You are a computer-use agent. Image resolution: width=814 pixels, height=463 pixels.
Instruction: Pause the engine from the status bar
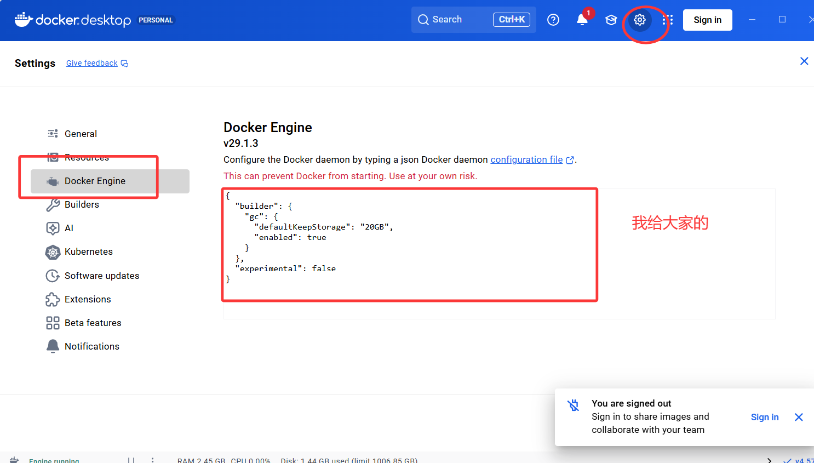pyautogui.click(x=131, y=460)
